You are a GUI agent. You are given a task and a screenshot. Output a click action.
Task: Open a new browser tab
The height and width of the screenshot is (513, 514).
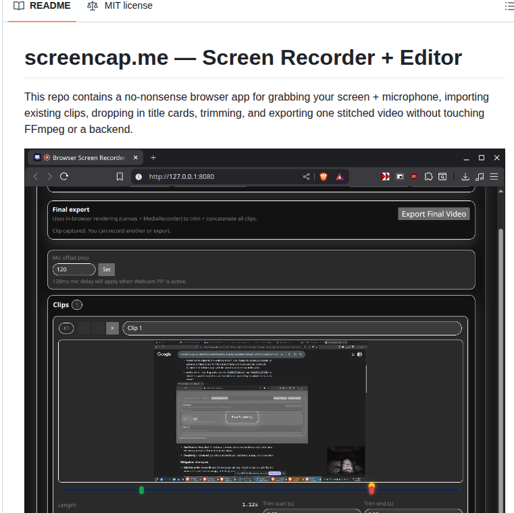pos(153,158)
